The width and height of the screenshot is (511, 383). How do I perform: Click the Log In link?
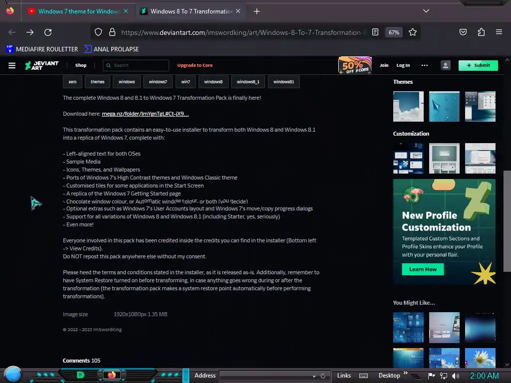pos(403,65)
